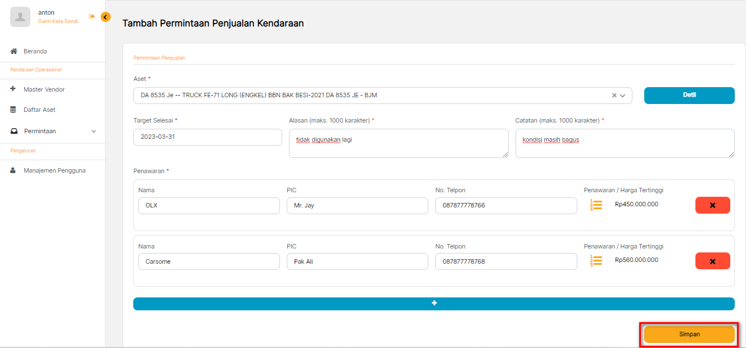
Task: Click the logout icon beside anton
Action: 92,16
